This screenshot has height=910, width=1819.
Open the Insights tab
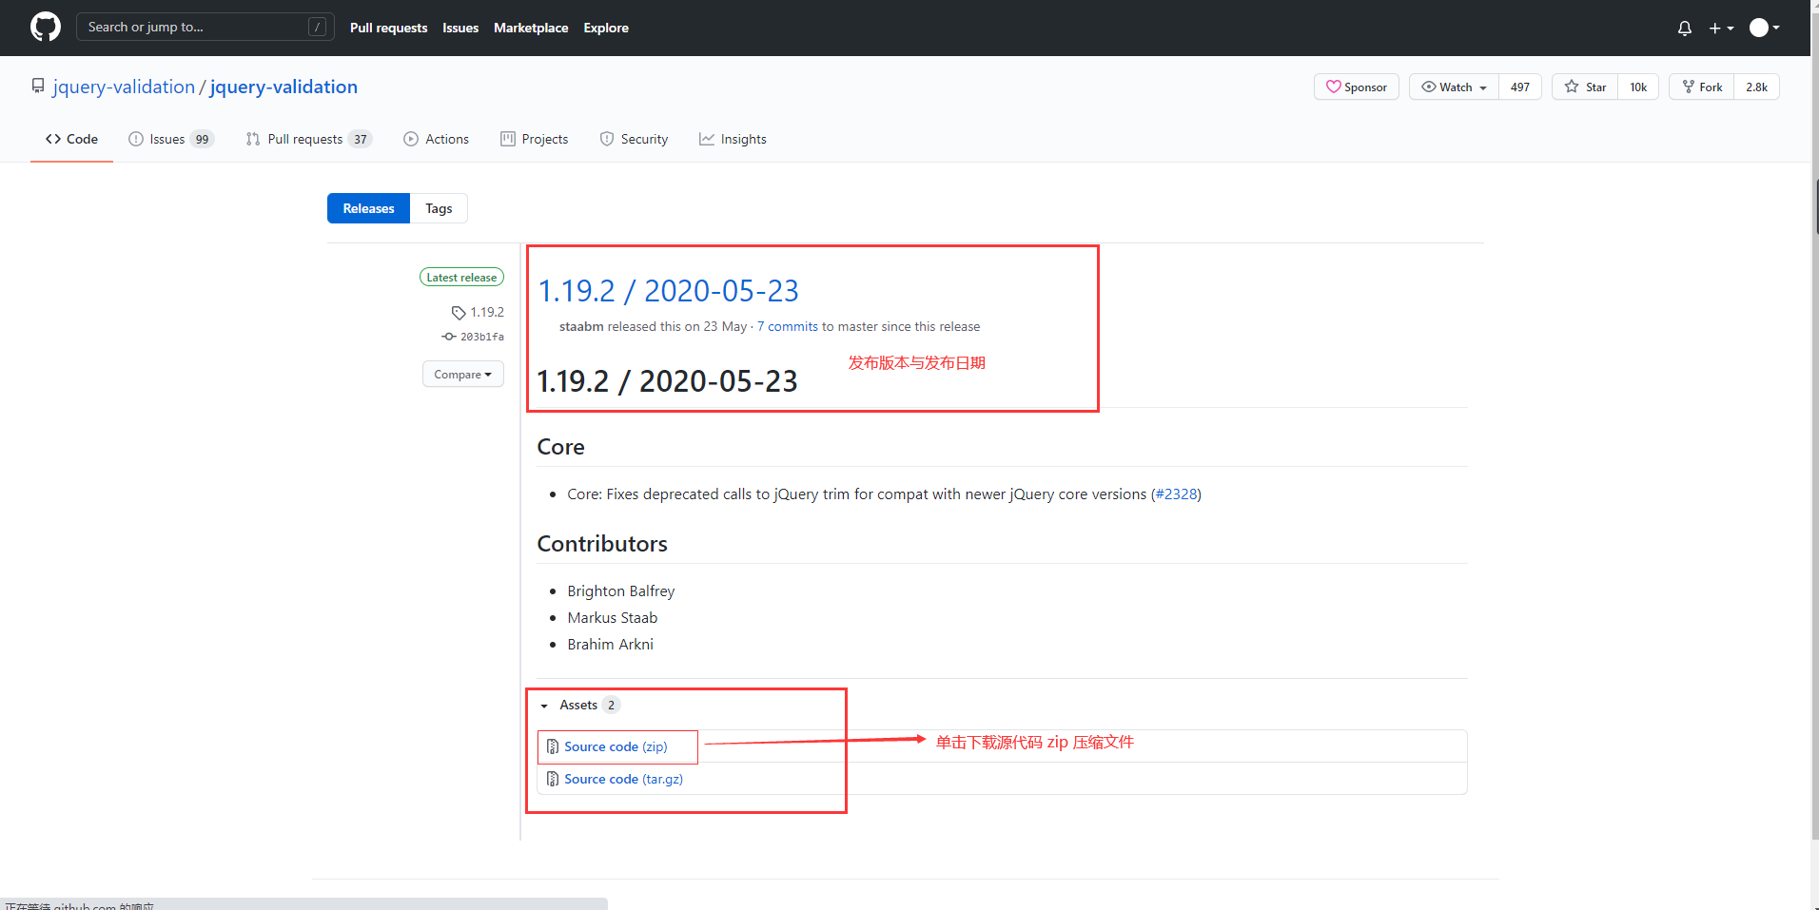(x=733, y=139)
